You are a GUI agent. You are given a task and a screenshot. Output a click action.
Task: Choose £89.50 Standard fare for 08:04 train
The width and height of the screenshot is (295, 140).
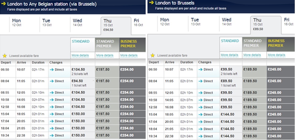coord(227,81)
